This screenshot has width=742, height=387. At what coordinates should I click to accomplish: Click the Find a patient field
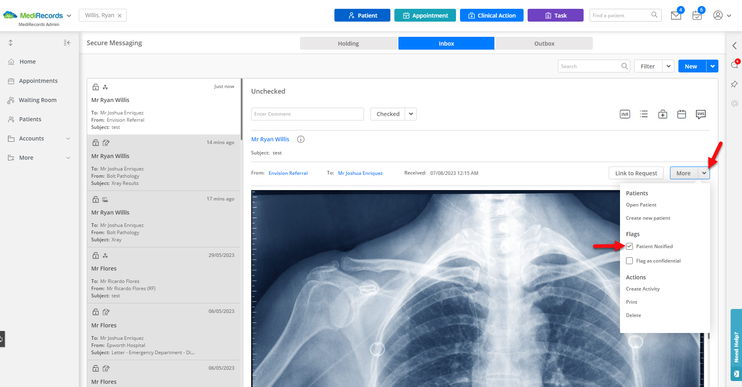(x=620, y=15)
